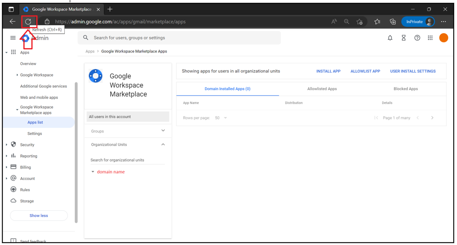This screenshot has height=245, width=457.
Task: Collapse the Organizational Units chevron
Action: (x=163, y=144)
